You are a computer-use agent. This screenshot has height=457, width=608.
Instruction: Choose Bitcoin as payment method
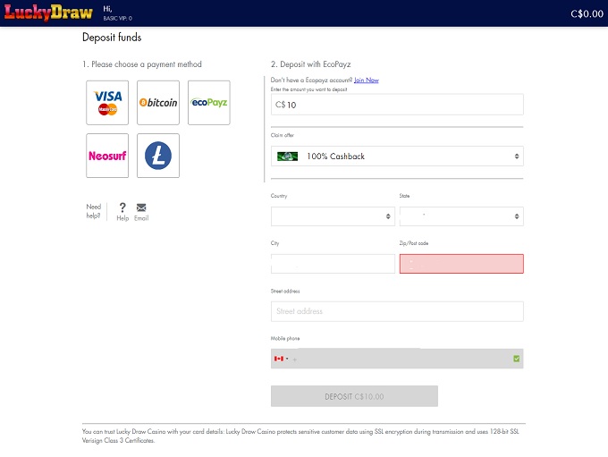point(158,103)
